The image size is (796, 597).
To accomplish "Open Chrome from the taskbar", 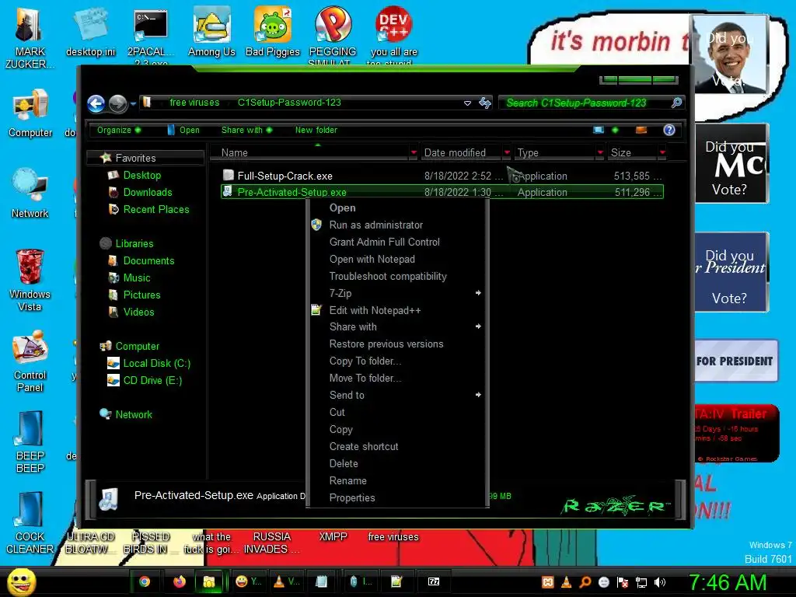I will 145,581.
